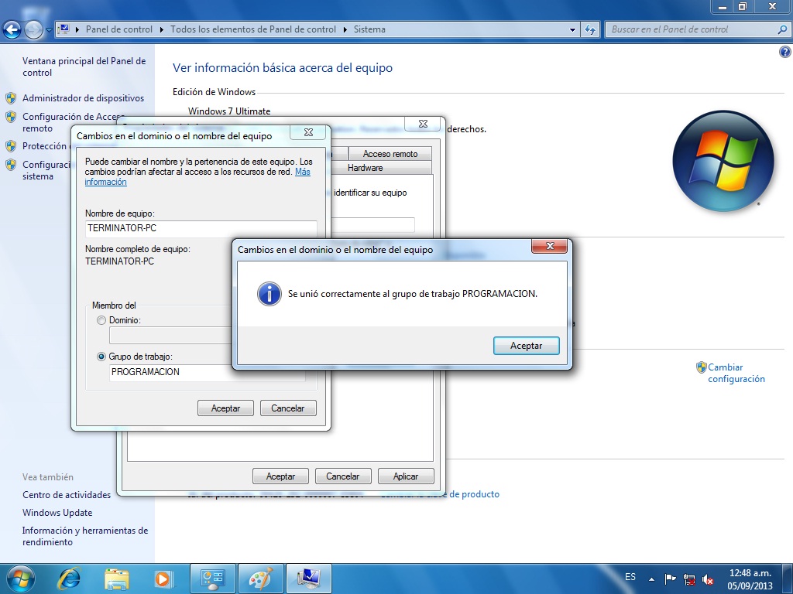Open Windows Update link
This screenshot has width=793, height=594.
coord(57,513)
